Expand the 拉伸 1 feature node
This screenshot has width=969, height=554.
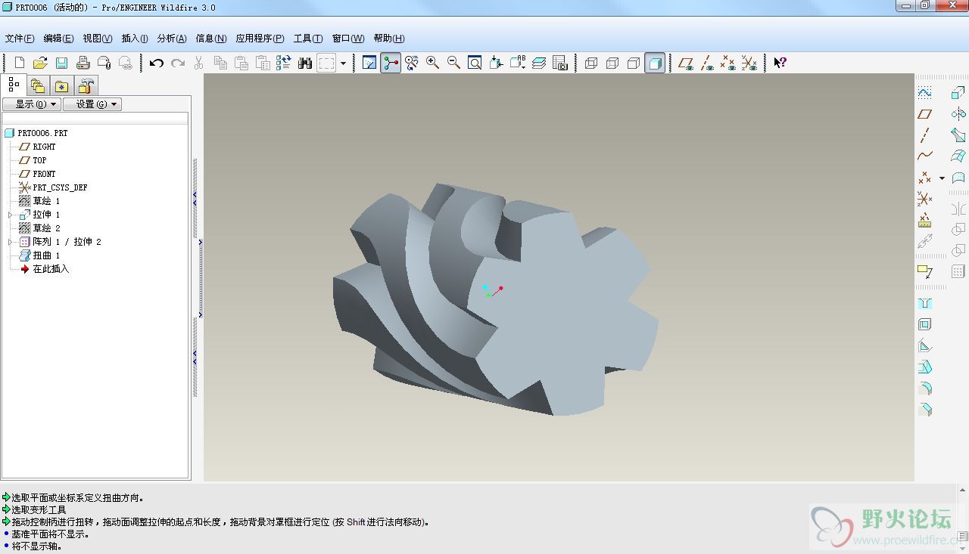pos(11,215)
